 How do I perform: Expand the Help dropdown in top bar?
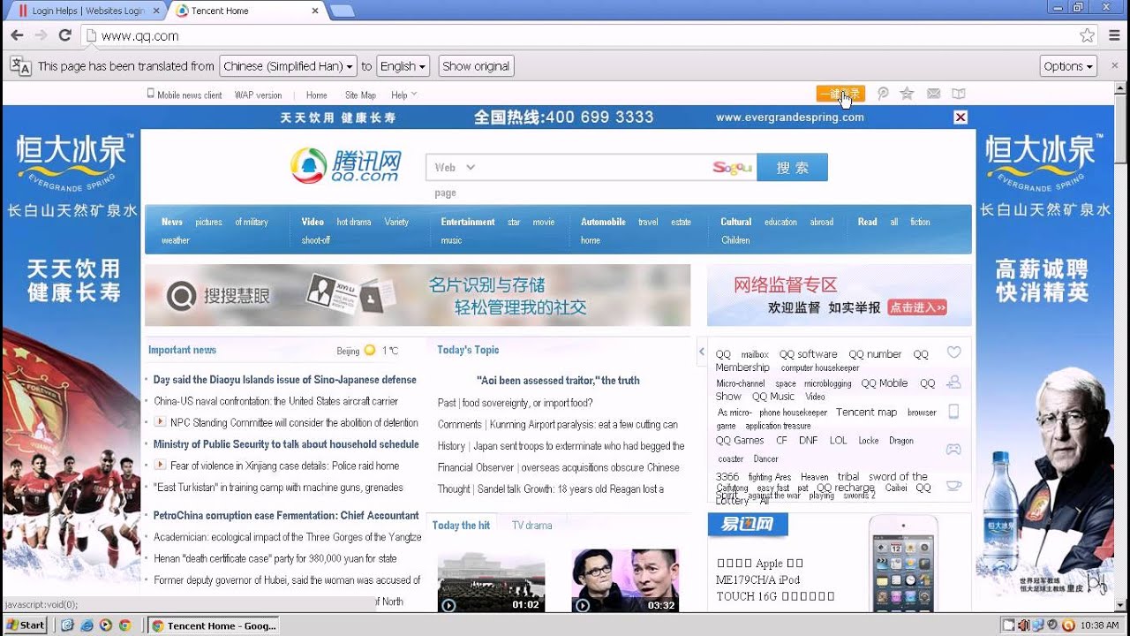pyautogui.click(x=403, y=95)
